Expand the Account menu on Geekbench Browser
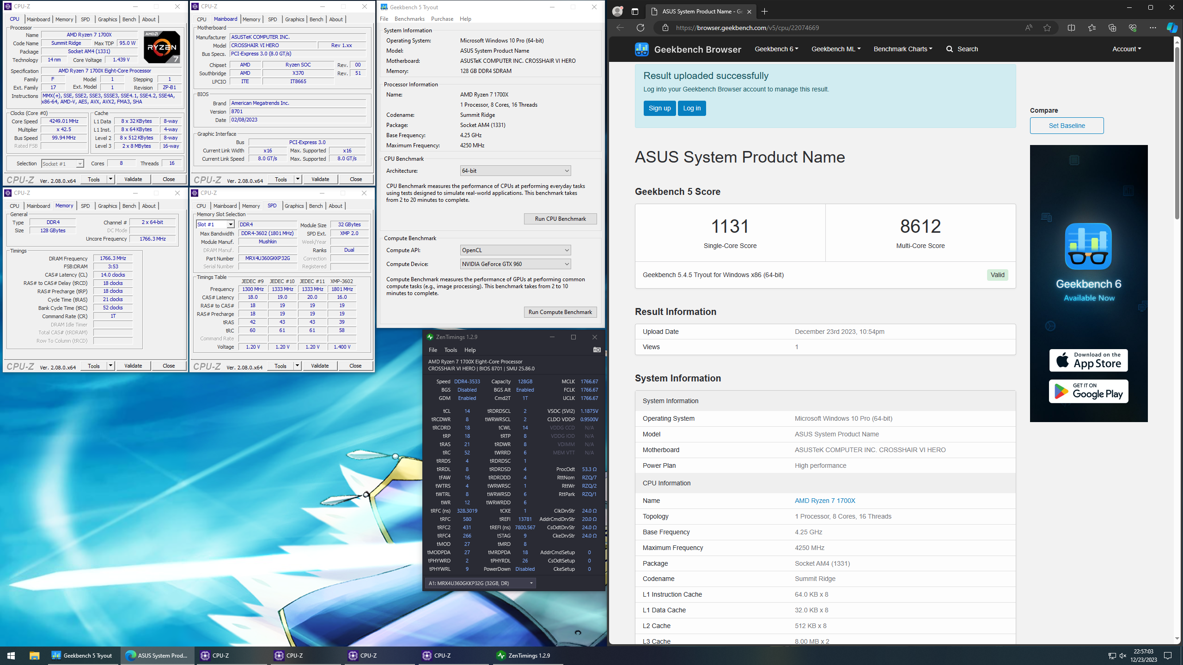 [x=1126, y=49]
